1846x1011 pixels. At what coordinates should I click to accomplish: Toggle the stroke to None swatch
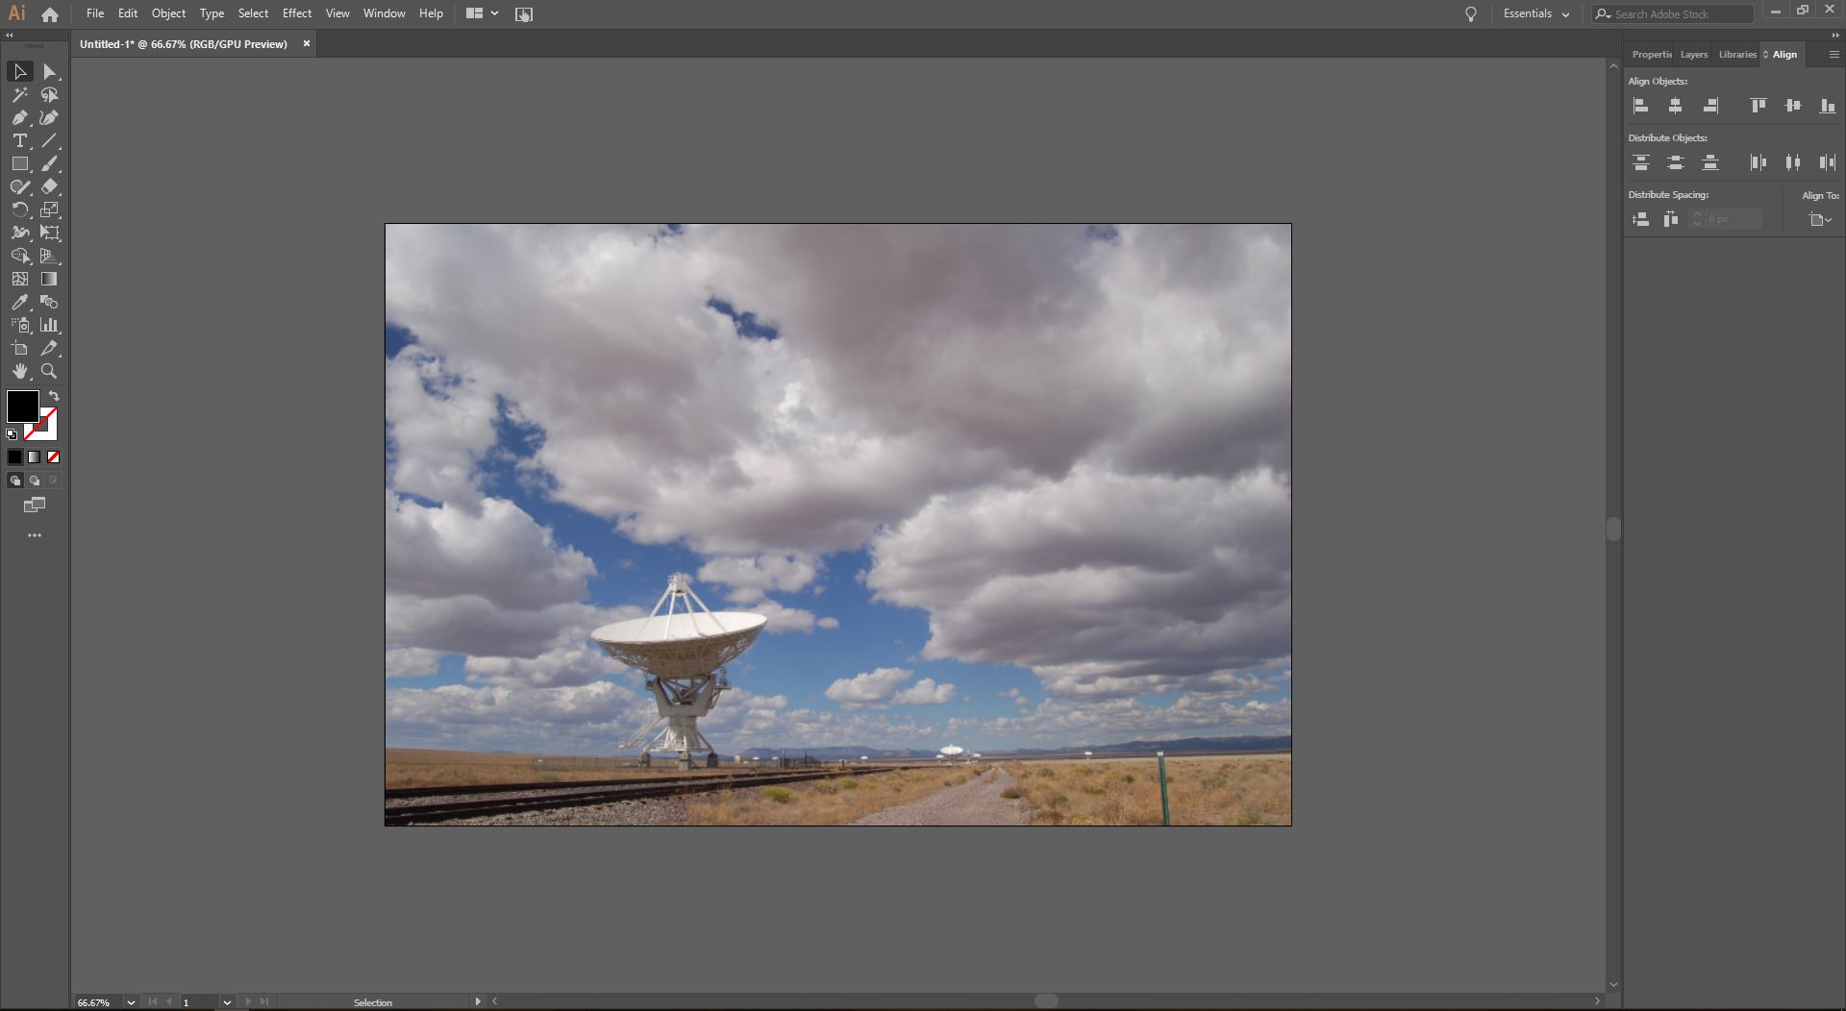pyautogui.click(x=53, y=456)
